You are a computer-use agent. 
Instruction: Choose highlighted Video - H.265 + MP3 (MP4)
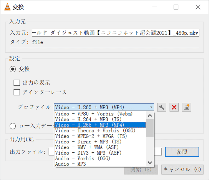click(100, 125)
